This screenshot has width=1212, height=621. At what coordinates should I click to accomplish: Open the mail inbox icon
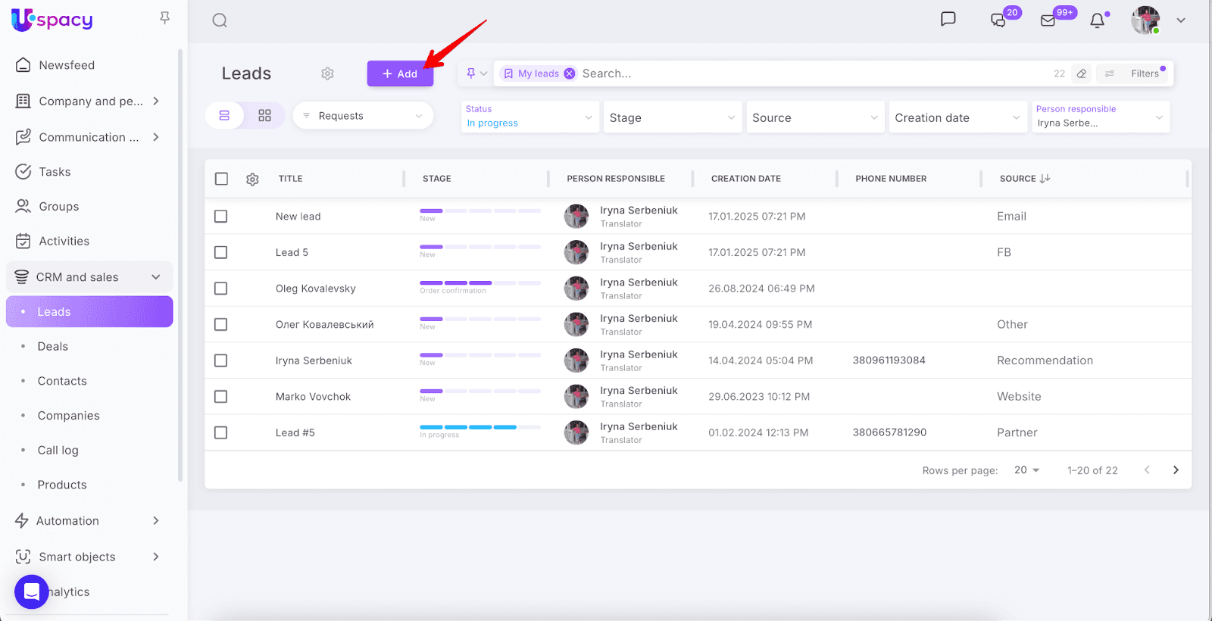coord(1048,20)
